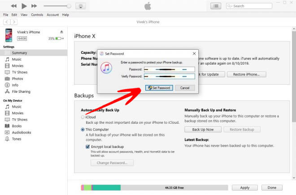Click the scroll down arrow
This screenshot has height=195, width=296.
[x=294, y=178]
